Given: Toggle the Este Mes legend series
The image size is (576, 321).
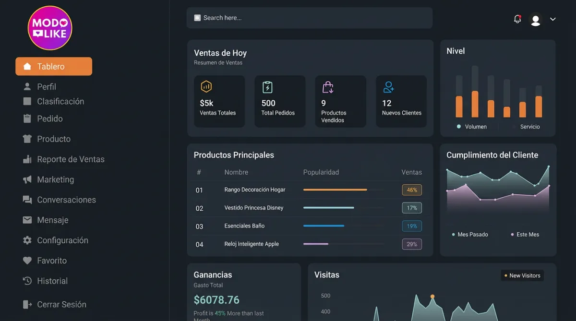Looking at the screenshot, I should (x=525, y=235).
